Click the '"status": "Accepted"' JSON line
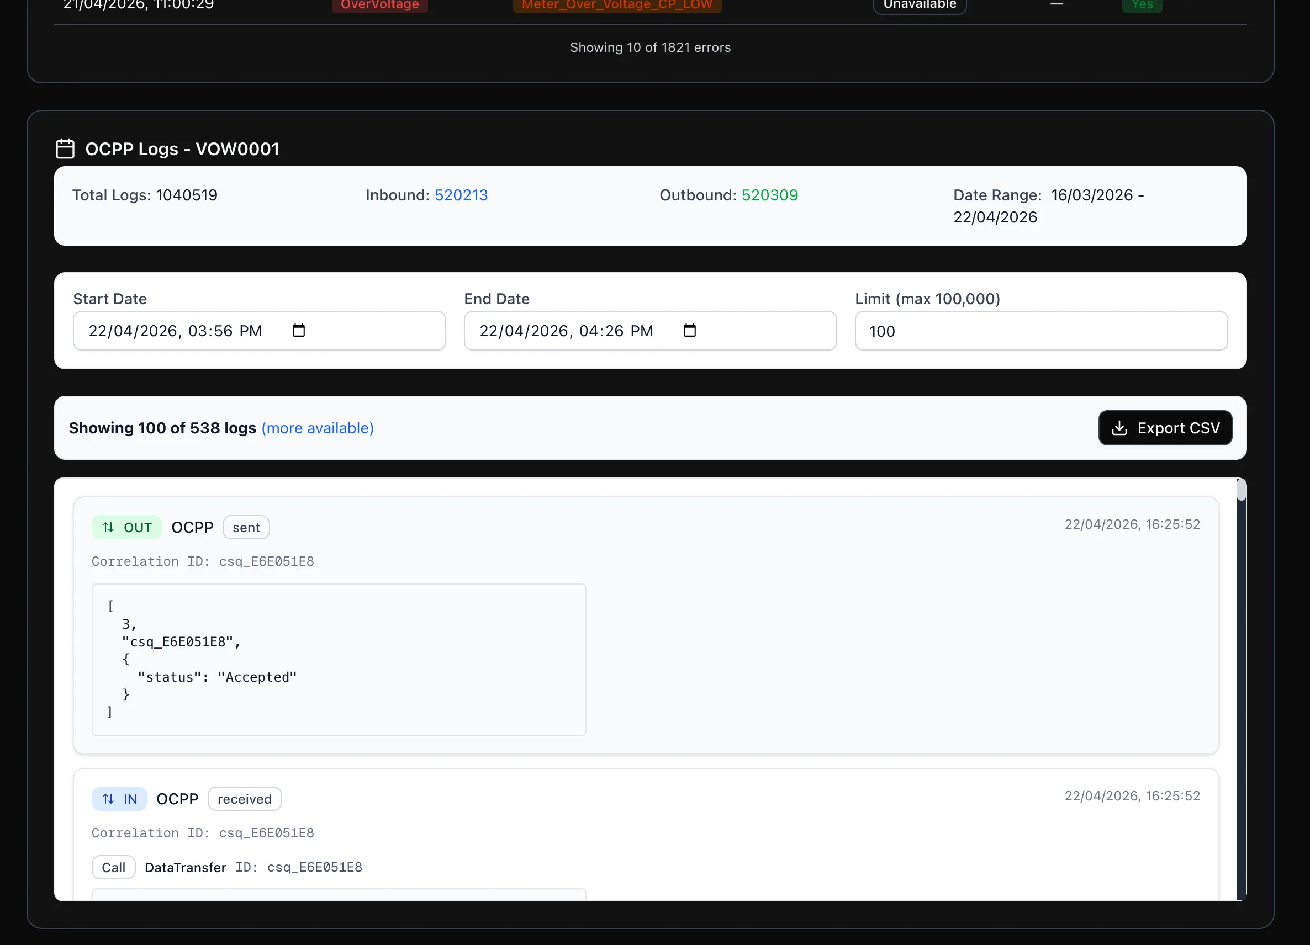 click(217, 677)
